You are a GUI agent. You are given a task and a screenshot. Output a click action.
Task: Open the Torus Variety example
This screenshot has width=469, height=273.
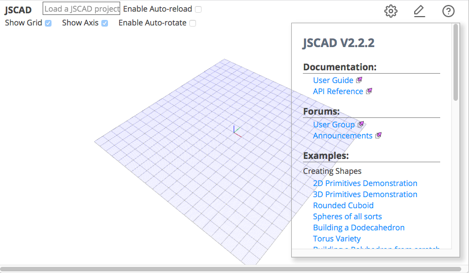point(337,239)
